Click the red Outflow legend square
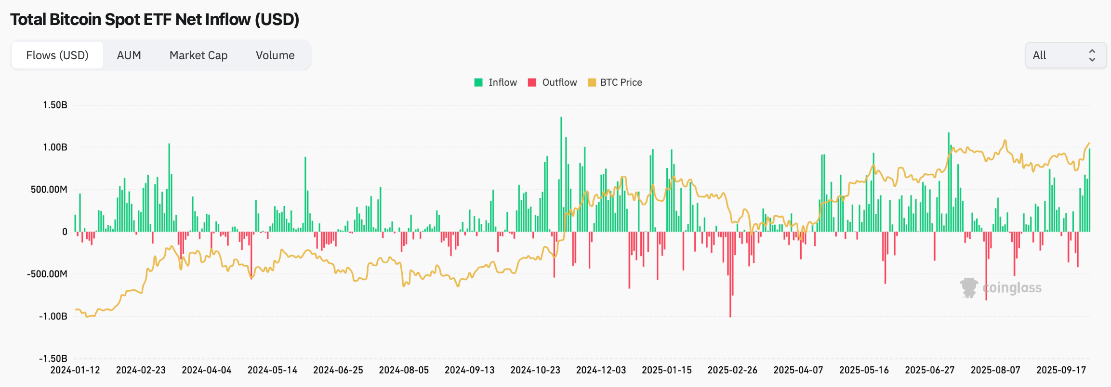1111x387 pixels. [532, 82]
